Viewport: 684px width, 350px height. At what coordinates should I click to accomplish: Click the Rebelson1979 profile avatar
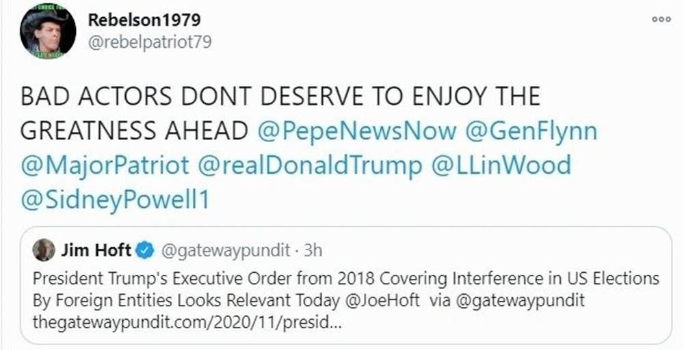click(x=48, y=31)
